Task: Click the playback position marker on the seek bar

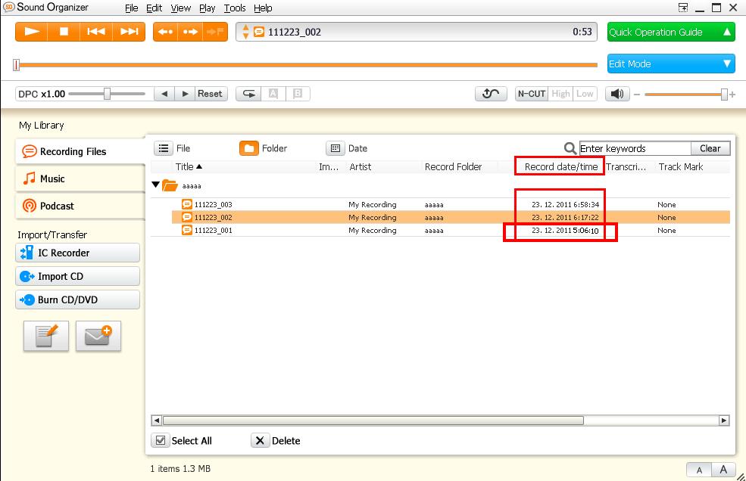Action: 16,64
